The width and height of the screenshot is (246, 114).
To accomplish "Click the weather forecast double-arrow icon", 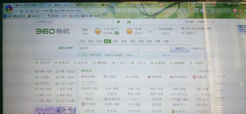I will [150, 32].
